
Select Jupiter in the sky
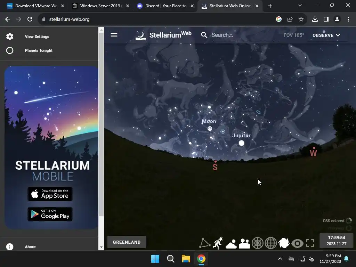[x=241, y=143]
